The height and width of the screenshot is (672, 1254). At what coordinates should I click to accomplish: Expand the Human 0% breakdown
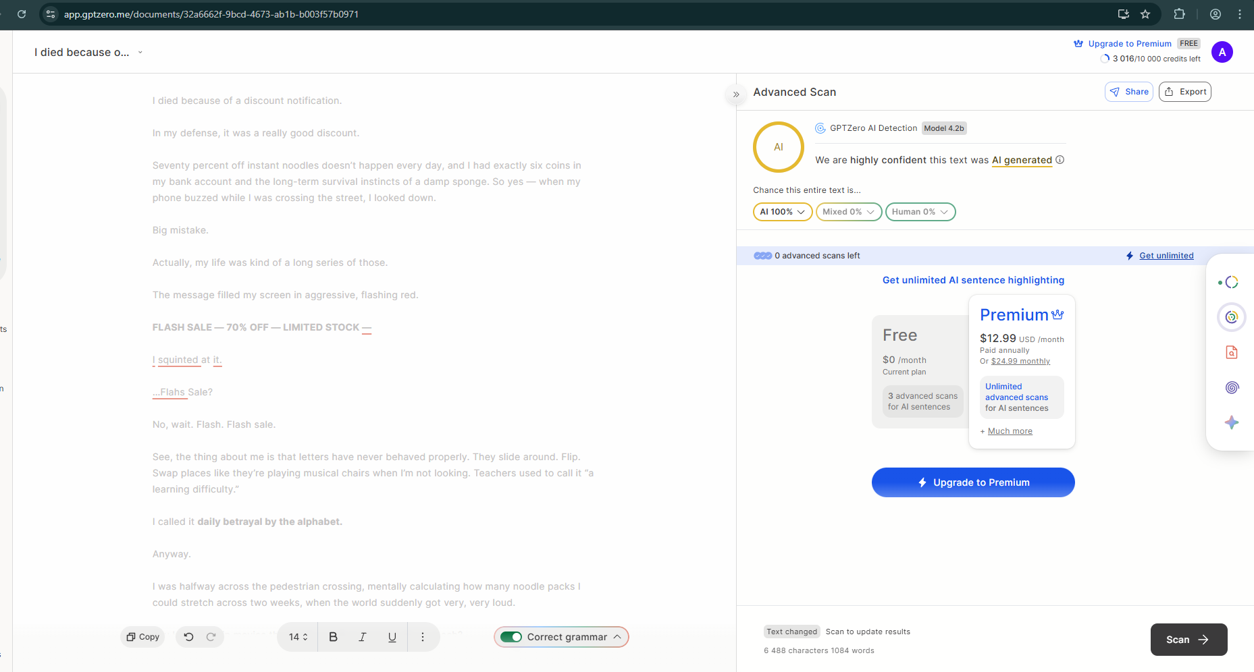[x=920, y=212]
